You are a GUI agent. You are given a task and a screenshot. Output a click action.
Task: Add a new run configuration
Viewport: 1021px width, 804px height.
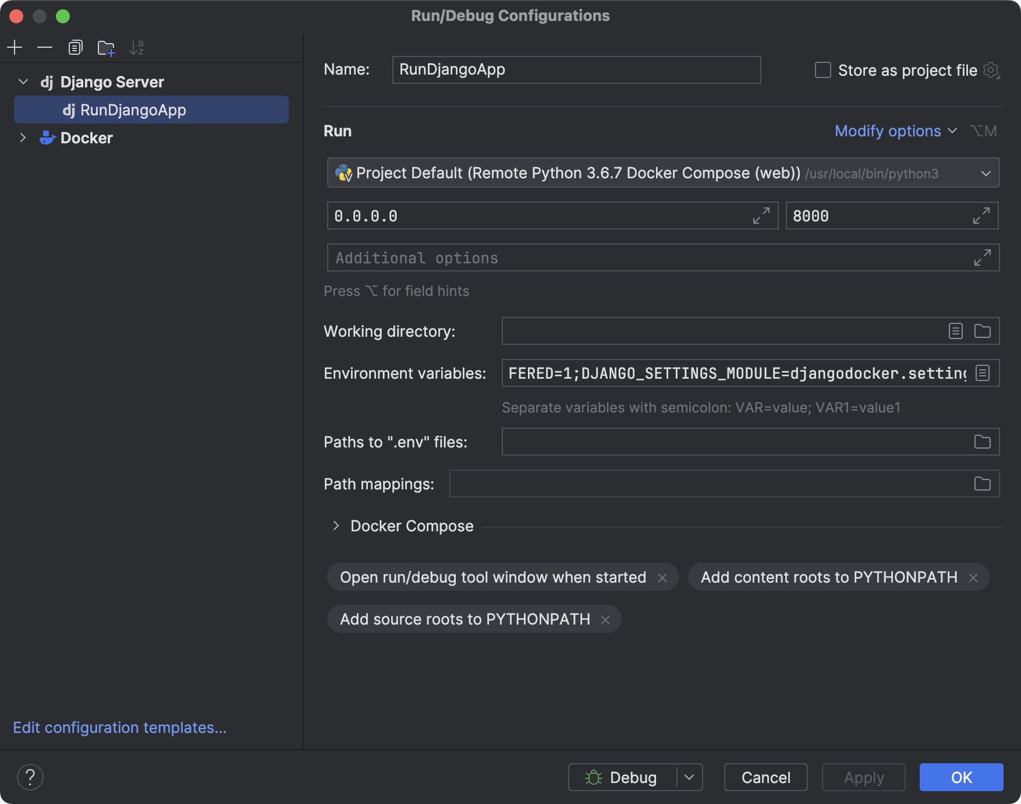[x=15, y=47]
